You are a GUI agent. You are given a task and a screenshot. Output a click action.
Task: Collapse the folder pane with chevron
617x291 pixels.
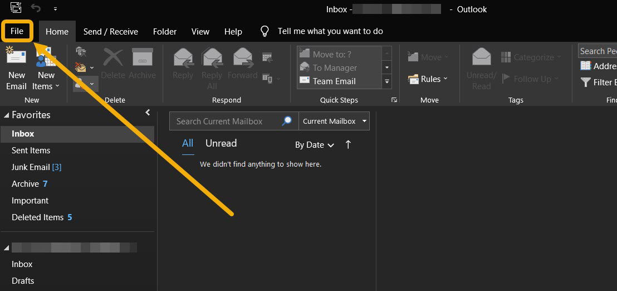point(148,113)
